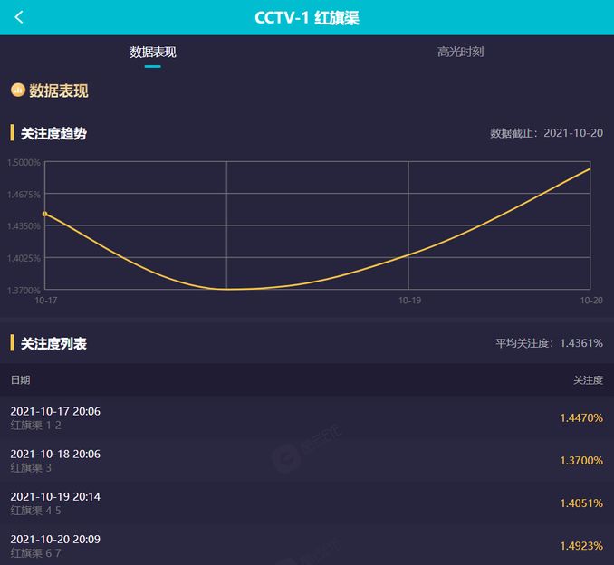
Task: Click the orange chart icon beside 数据表现
Action: 17,90
